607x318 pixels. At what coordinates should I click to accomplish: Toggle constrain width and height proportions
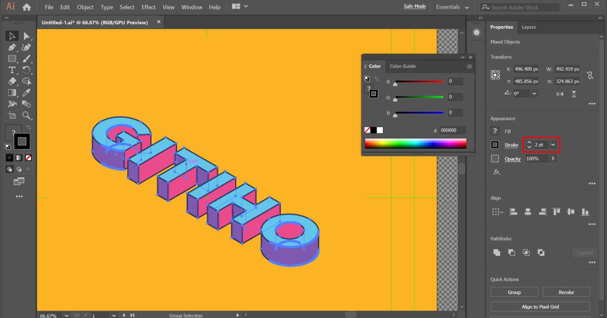589,75
